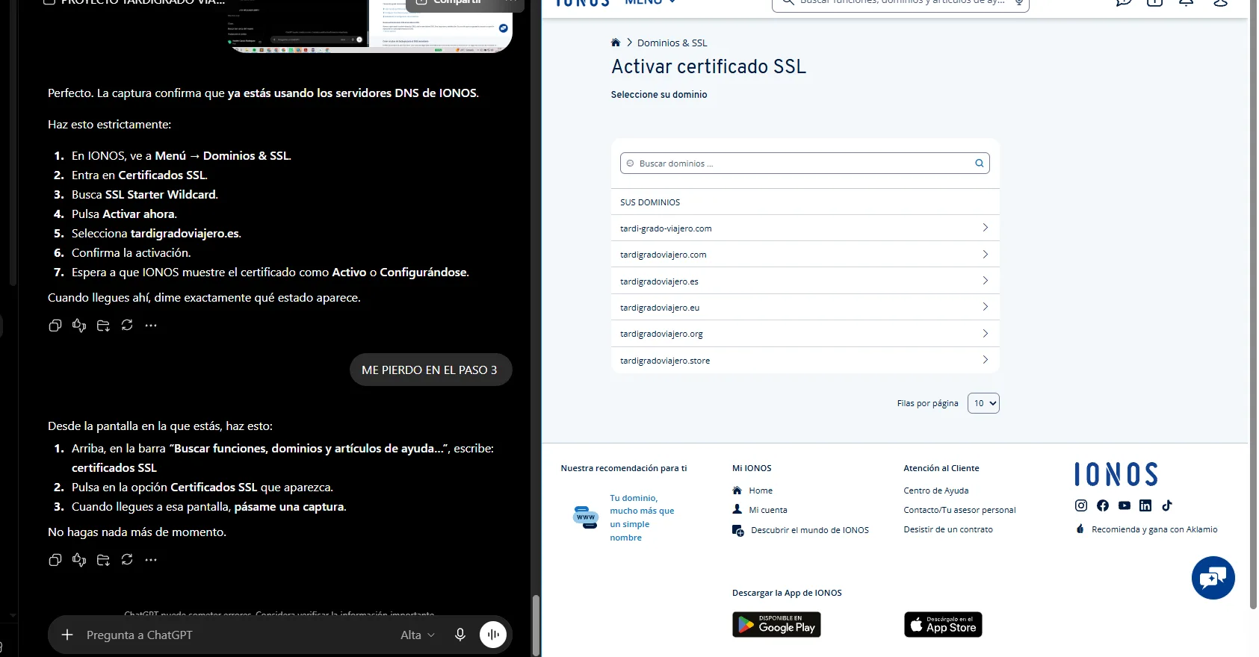Screen dimensions: 1259x657
Task: Click the IONOS page vertical scrollbar
Action: [1253, 305]
